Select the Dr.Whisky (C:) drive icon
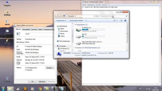Image resolution: width=162 pixels, height=91 pixels. pyautogui.click(x=78, y=30)
